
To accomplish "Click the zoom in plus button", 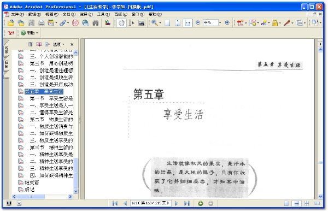I will (227, 22).
